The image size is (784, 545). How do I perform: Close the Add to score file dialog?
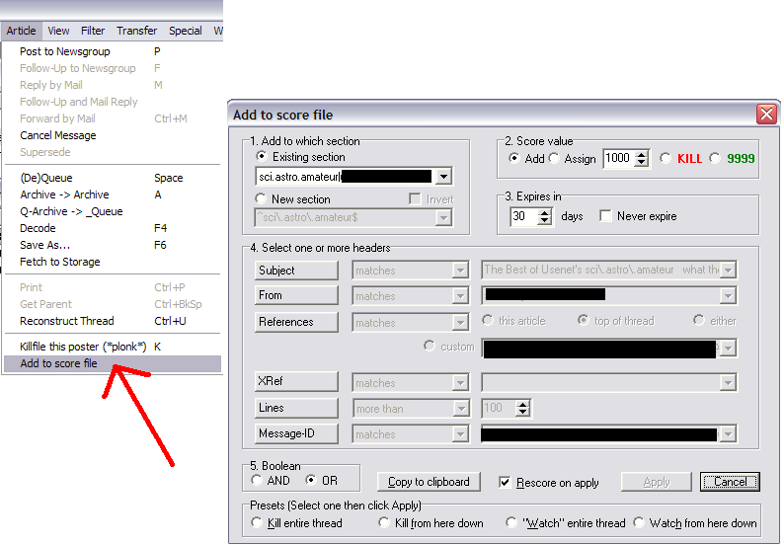[x=766, y=115]
